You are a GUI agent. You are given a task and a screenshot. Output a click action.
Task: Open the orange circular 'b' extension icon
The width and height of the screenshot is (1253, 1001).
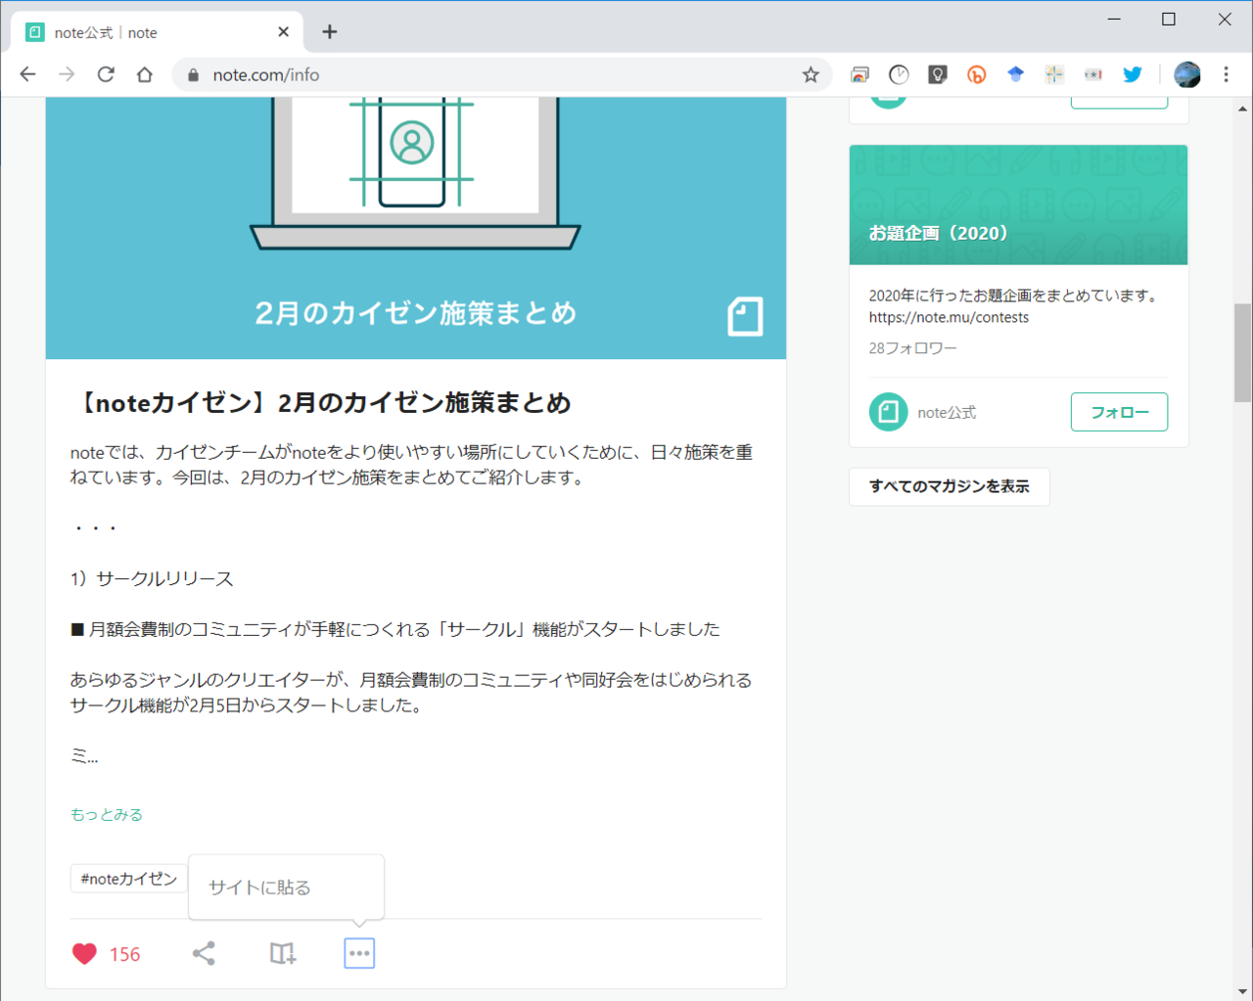(976, 74)
